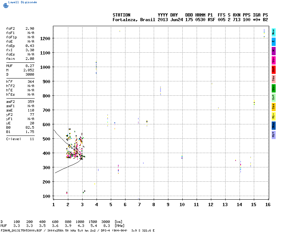Click the AXN value 713
The height and width of the screenshot is (233, 286).
[x=236, y=20]
